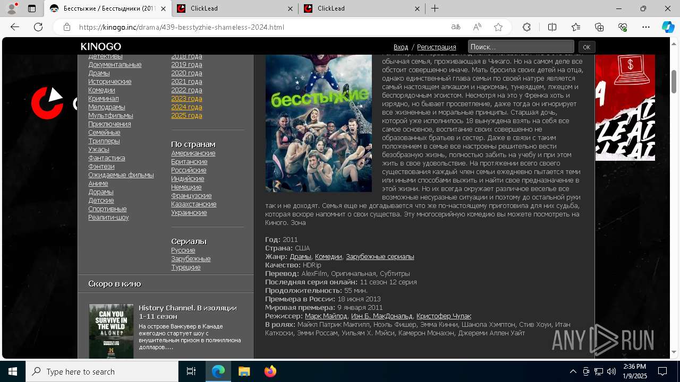This screenshot has height=382, width=680.
Task: Open the Вход login link
Action: [x=401, y=47]
